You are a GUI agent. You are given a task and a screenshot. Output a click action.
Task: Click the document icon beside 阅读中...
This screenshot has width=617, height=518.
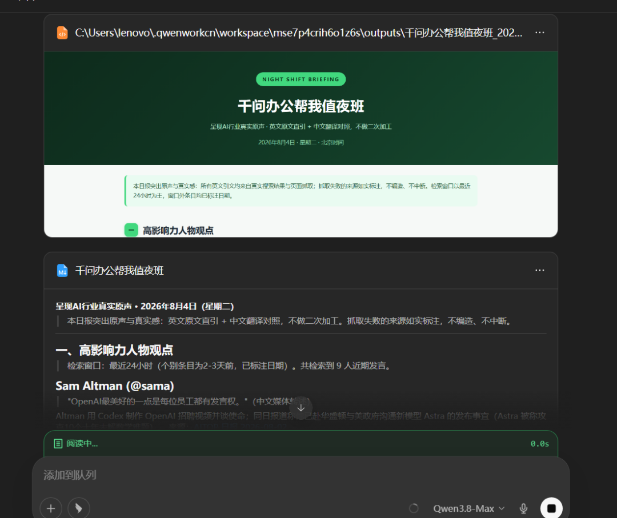[x=58, y=444]
